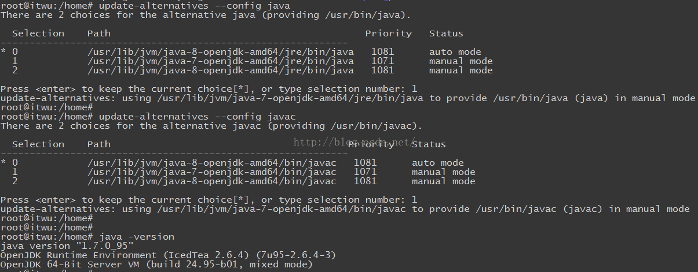Click priority 1071 in the javac table
The image size is (698, 272).
click(365, 172)
